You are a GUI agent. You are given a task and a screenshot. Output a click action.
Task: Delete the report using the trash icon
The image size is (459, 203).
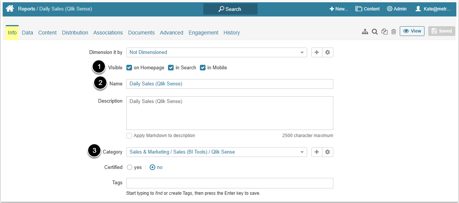pyautogui.click(x=393, y=32)
